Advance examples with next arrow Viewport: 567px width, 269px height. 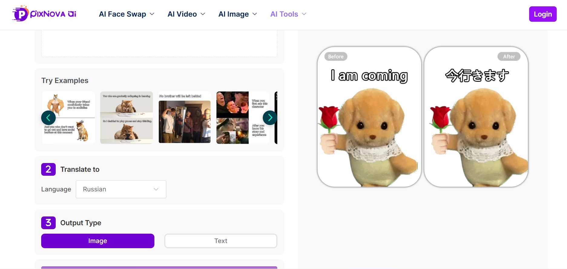point(270,118)
